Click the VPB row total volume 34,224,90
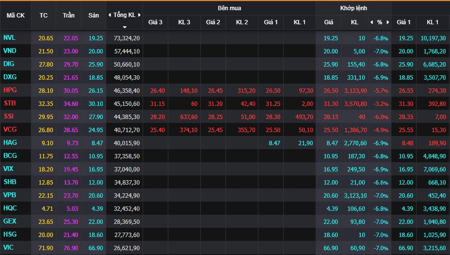 (126, 195)
